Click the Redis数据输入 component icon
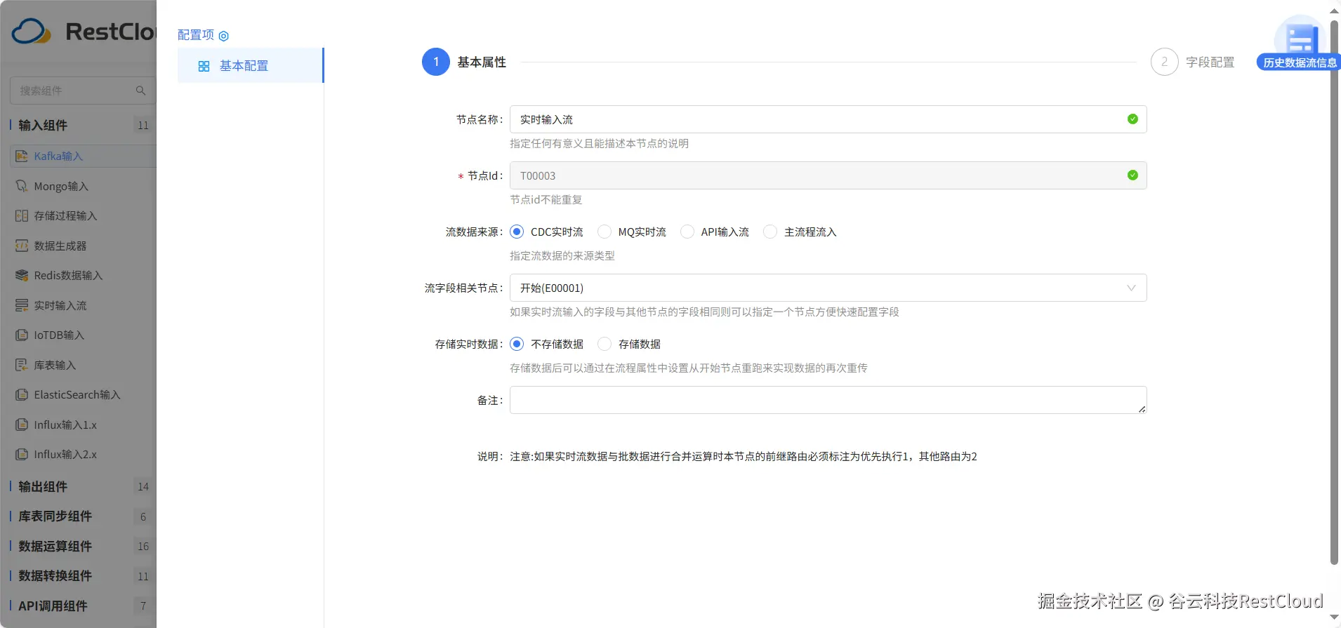1341x628 pixels. click(22, 275)
